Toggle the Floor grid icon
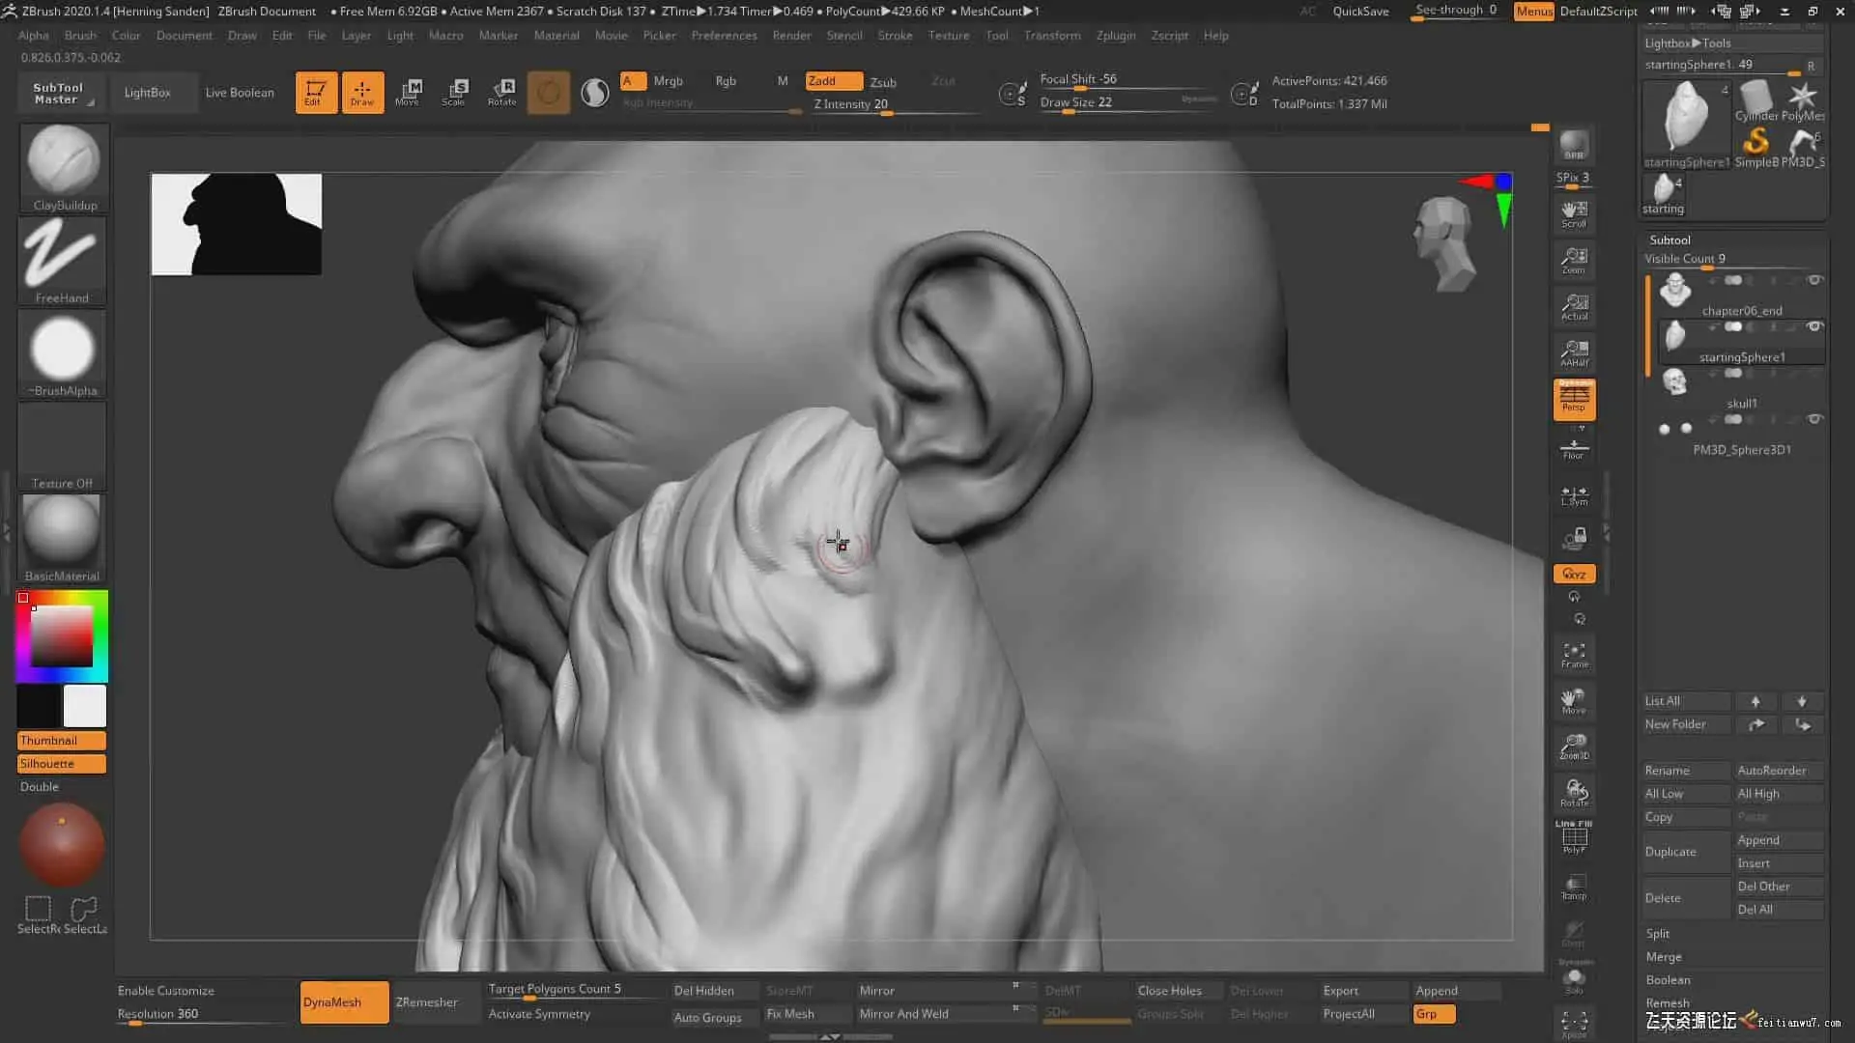 1574,449
